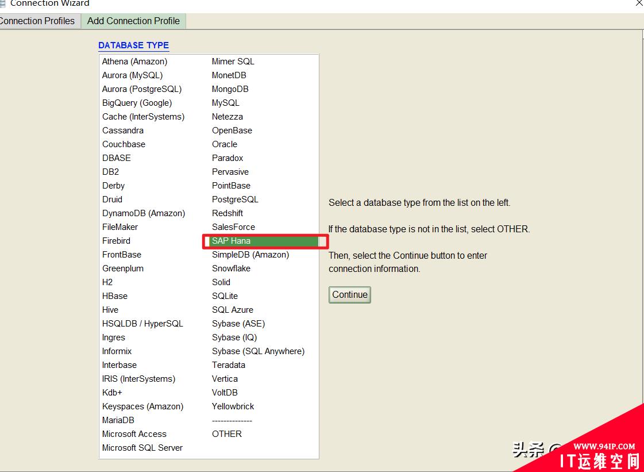Select SQLite database type
Viewport: 644px width, 472px height.
pyautogui.click(x=225, y=296)
